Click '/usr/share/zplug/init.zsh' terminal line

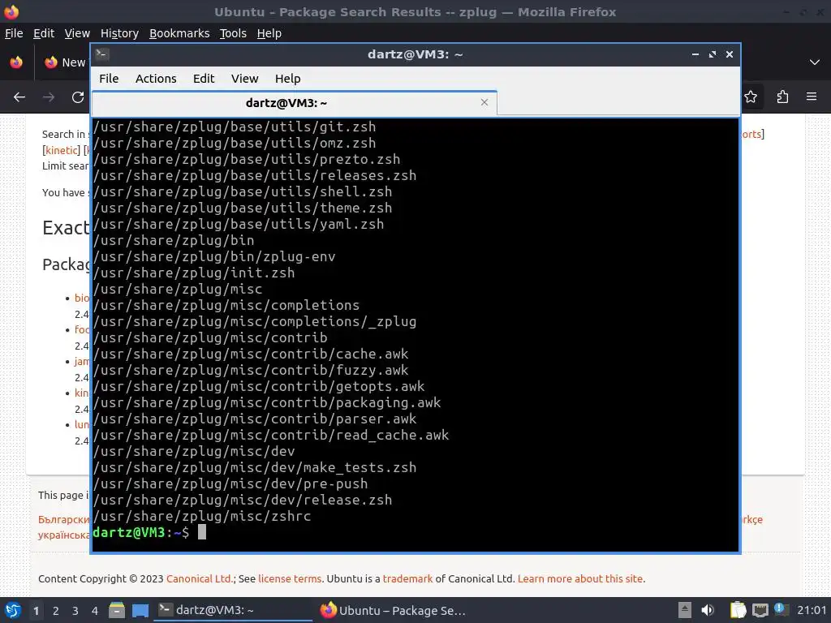click(x=194, y=273)
